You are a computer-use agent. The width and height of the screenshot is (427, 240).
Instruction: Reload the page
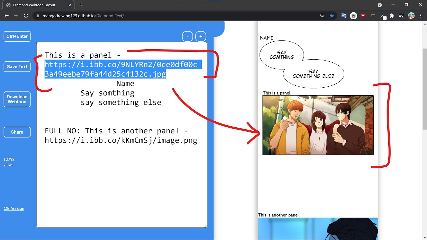[26, 16]
